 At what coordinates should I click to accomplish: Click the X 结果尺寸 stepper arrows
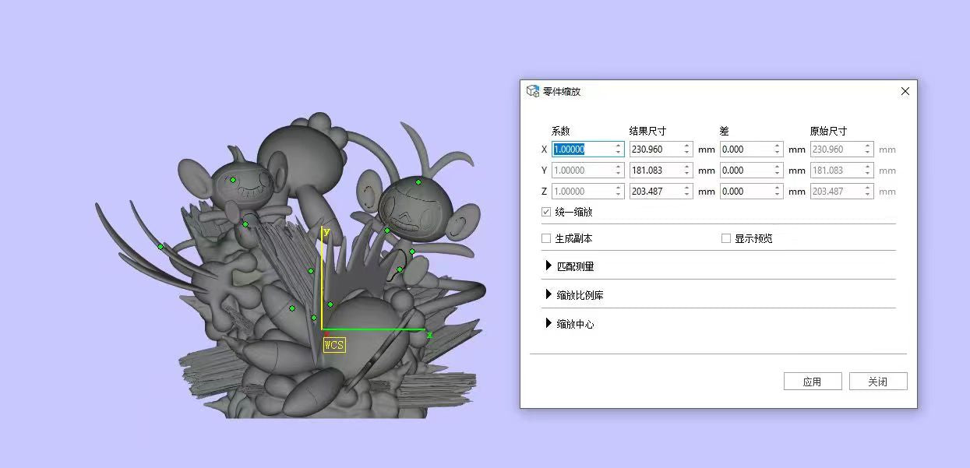[x=687, y=149]
